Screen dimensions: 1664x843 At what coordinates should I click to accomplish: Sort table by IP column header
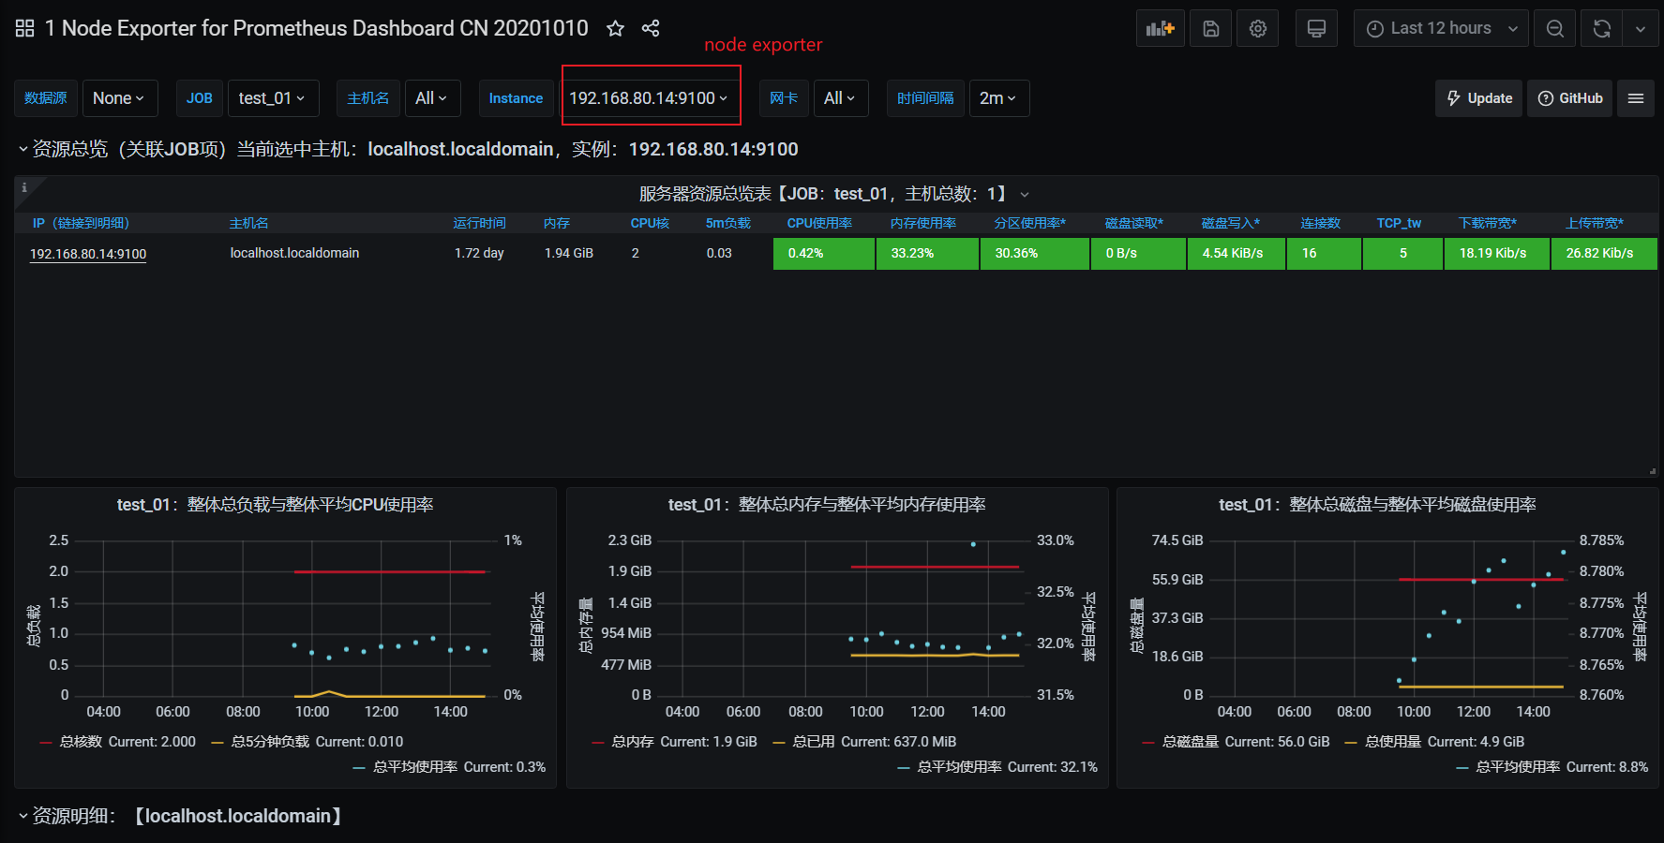(81, 223)
